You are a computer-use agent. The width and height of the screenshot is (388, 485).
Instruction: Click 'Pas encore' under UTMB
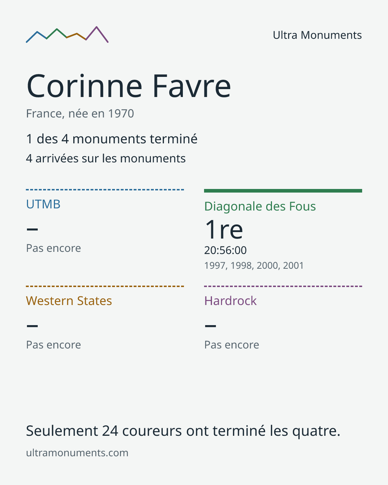point(54,248)
